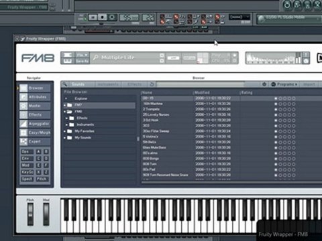Set second rating dot for 303

point(280,126)
